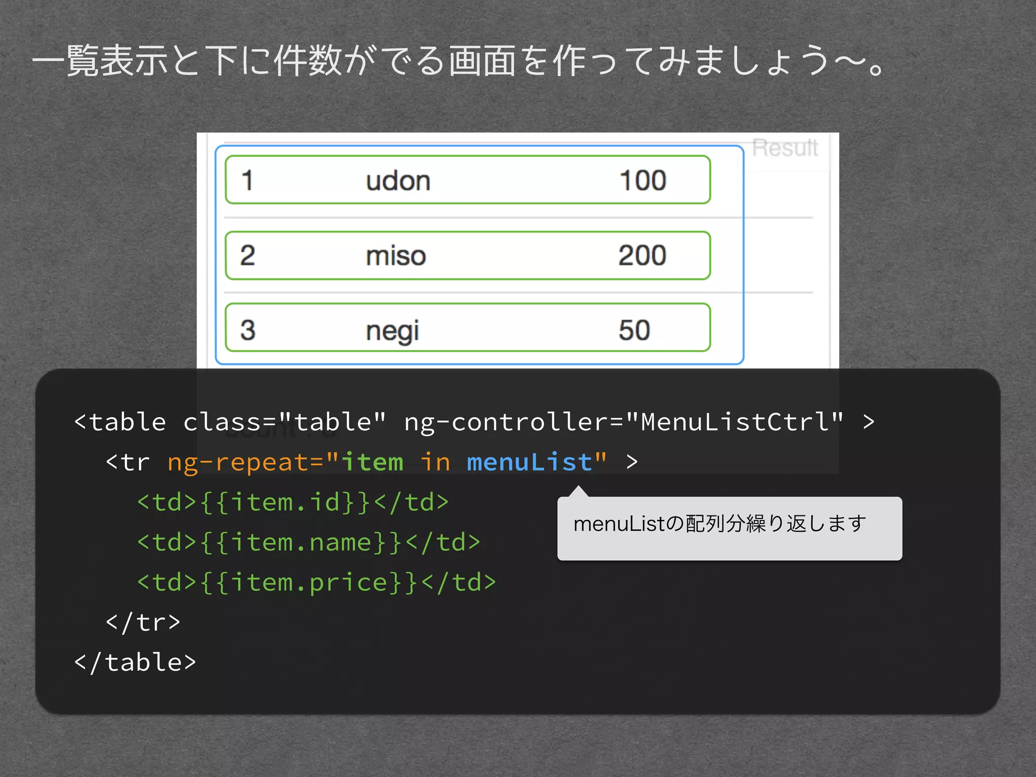The image size is (1036, 777).
Task: Click the code line {{item.price}}
Action: point(317,583)
